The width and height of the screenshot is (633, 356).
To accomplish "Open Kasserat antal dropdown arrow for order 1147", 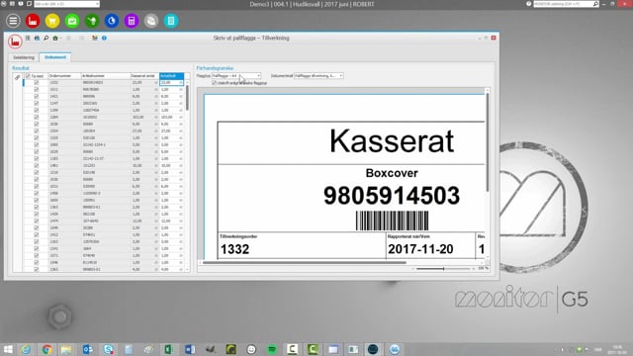I will (156, 103).
